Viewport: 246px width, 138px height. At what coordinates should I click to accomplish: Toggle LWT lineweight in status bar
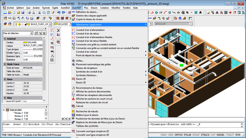[213, 135]
